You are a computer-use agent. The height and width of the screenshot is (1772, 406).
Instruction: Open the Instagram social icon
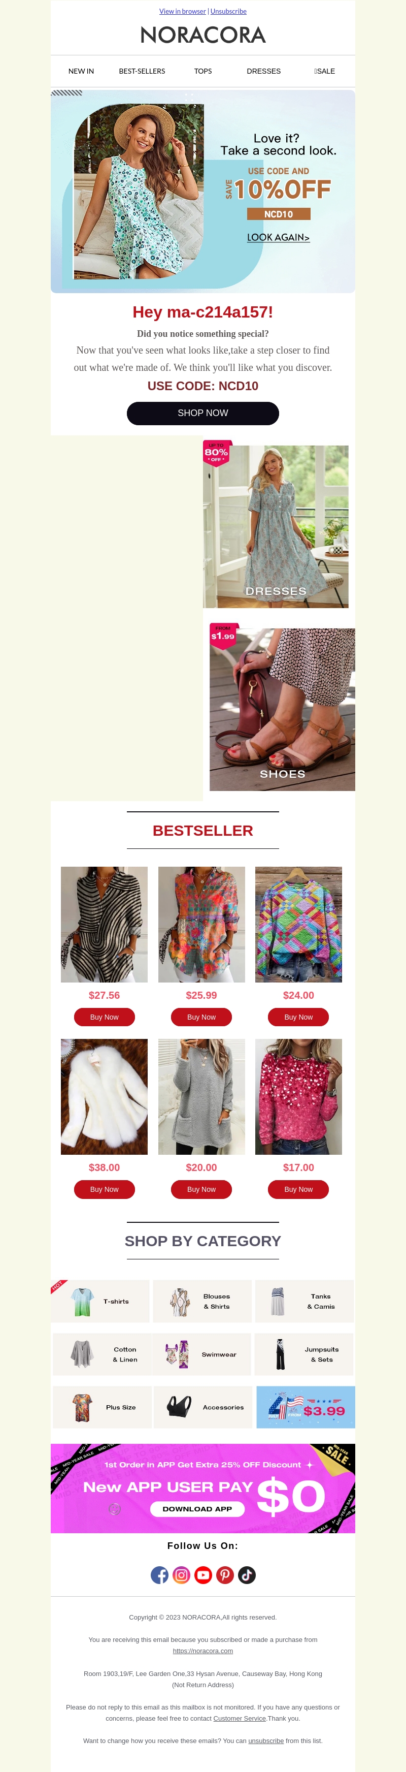point(181,1574)
